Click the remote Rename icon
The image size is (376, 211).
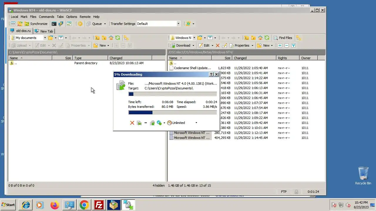pyautogui.click(x=224, y=45)
